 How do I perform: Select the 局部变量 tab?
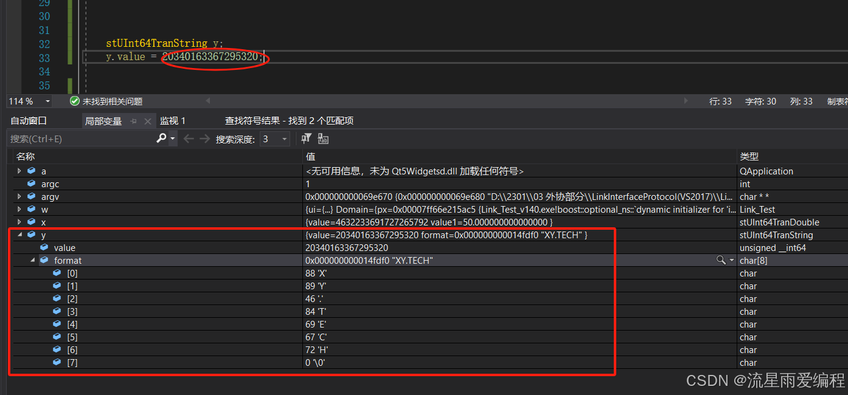(103, 121)
